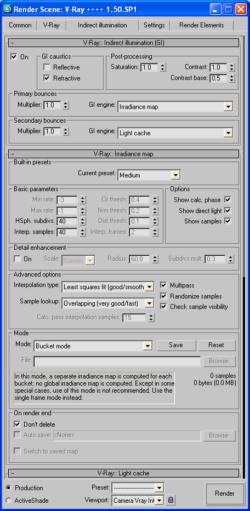Toggle Show samples option

[228, 221]
